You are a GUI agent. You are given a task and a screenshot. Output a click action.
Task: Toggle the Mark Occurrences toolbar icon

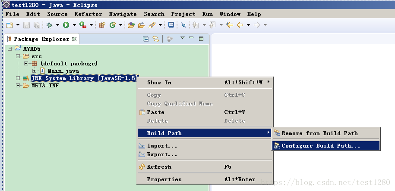(183, 25)
